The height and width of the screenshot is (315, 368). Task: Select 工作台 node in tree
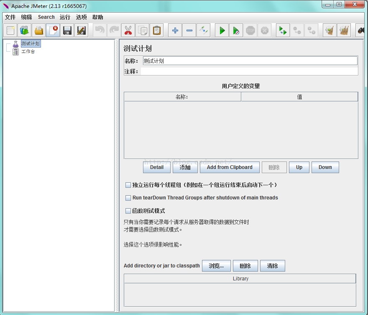pyautogui.click(x=28, y=51)
